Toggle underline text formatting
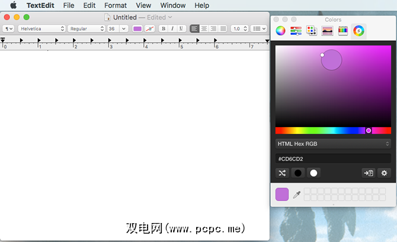This screenshot has width=397, height=242. pos(181,28)
